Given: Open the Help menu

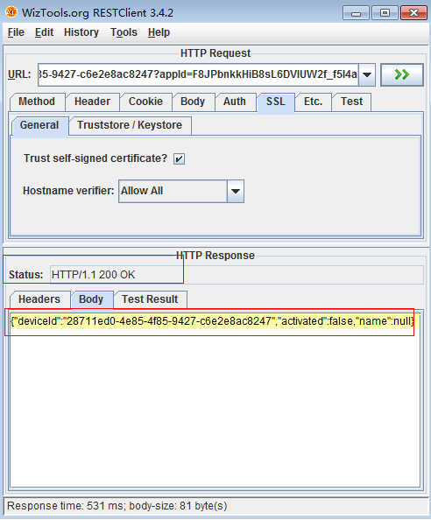Looking at the screenshot, I should (x=159, y=32).
